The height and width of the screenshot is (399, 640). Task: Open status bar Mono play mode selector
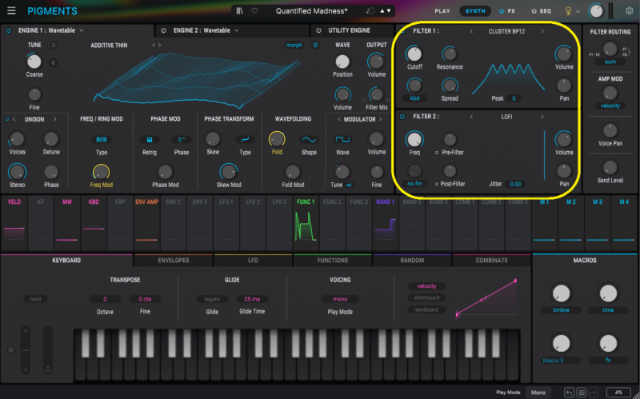[x=538, y=393]
